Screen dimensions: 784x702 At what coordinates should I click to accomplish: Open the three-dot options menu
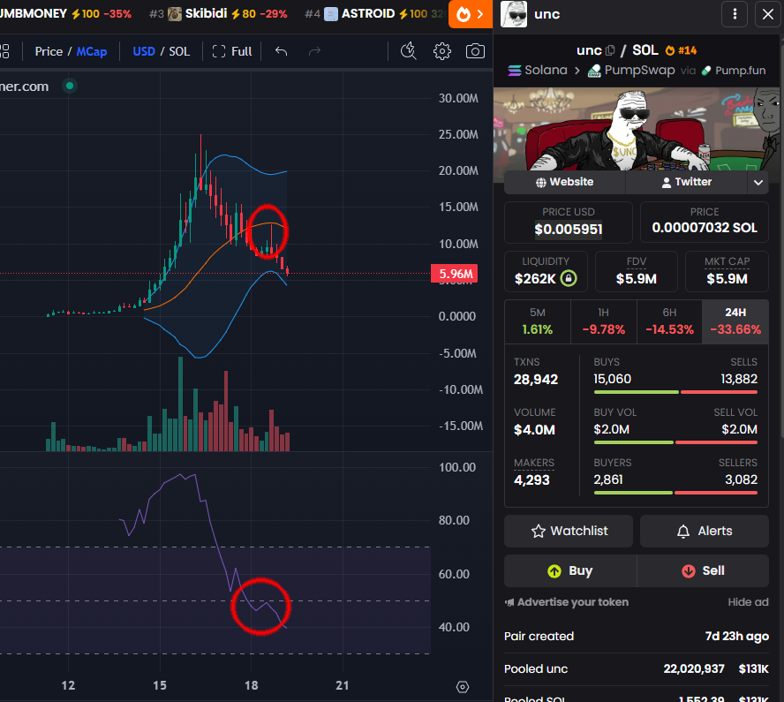coord(735,14)
